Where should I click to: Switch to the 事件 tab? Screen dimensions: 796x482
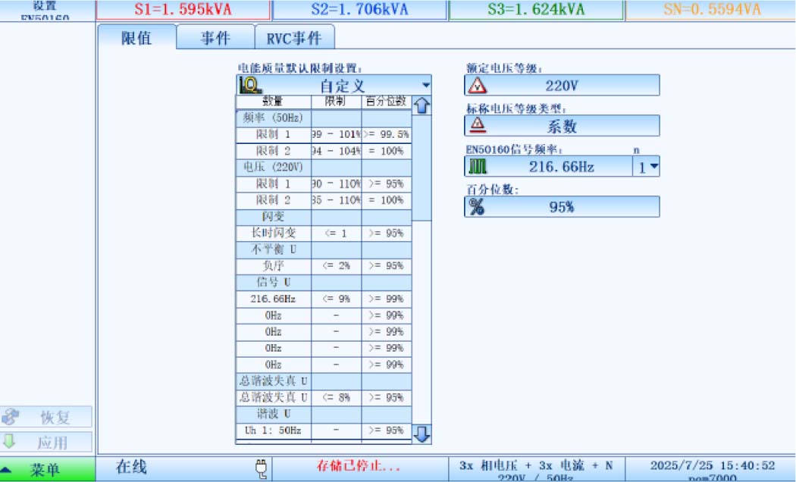(x=215, y=38)
